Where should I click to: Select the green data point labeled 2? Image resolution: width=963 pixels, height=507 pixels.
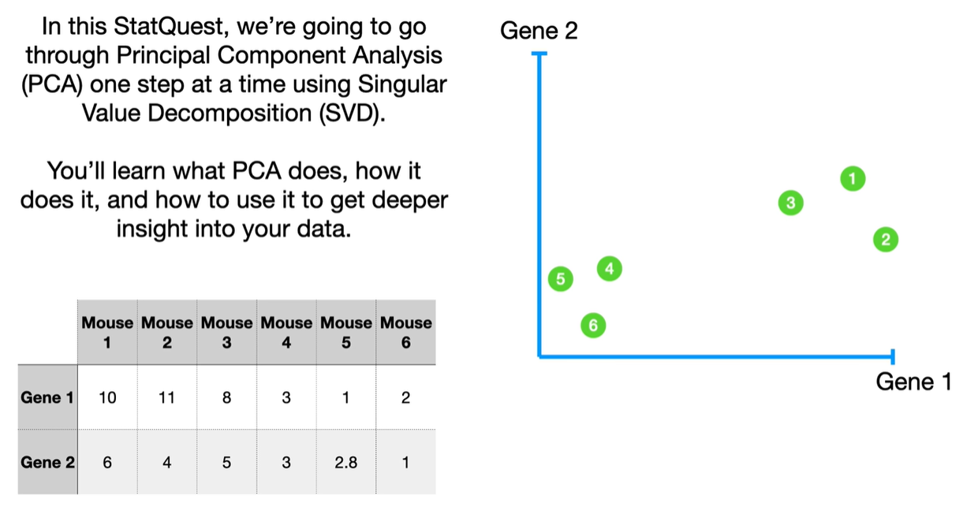point(886,240)
